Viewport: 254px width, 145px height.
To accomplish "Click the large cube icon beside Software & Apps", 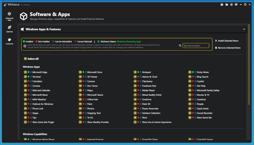I will coord(24,16).
